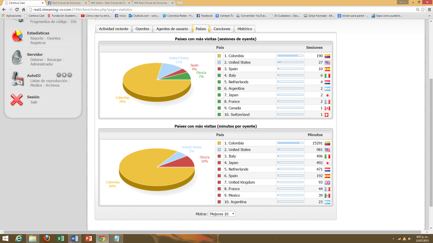Select the Países tab

201,29
